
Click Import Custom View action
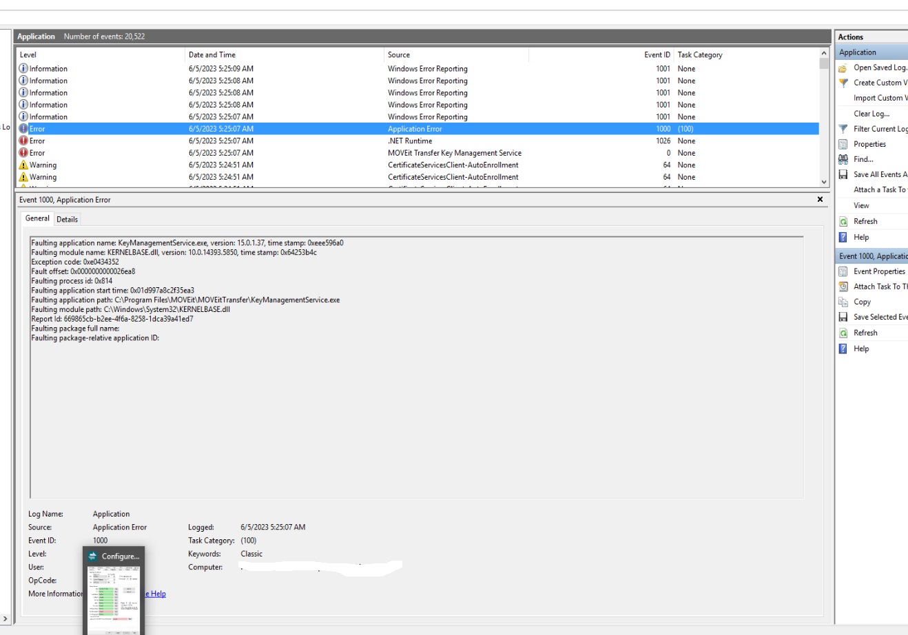880,98
